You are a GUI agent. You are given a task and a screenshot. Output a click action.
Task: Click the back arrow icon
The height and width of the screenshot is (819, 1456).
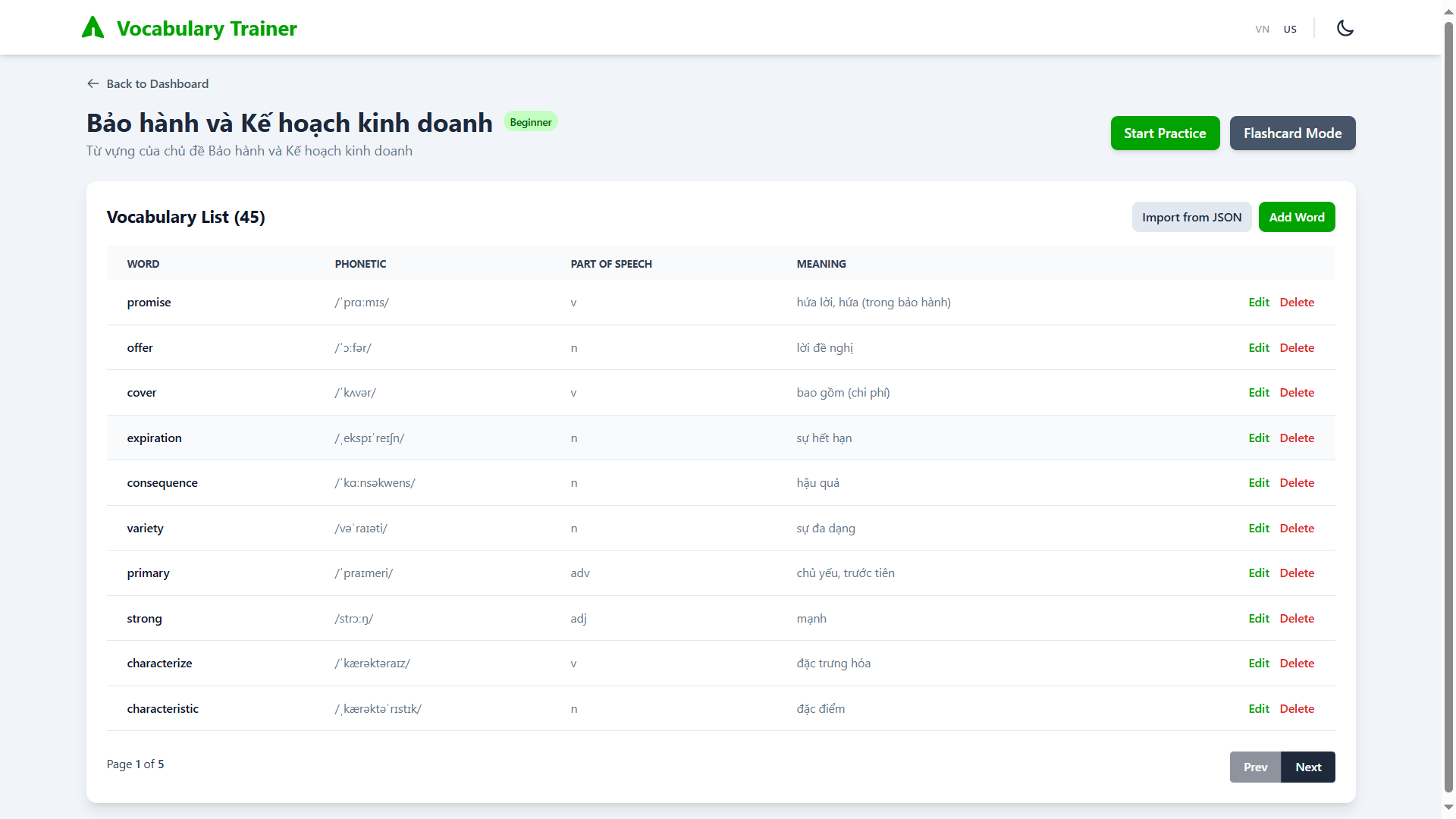coord(93,83)
